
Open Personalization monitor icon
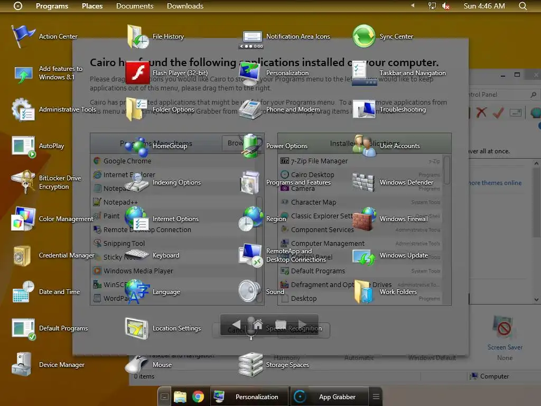pos(249,73)
